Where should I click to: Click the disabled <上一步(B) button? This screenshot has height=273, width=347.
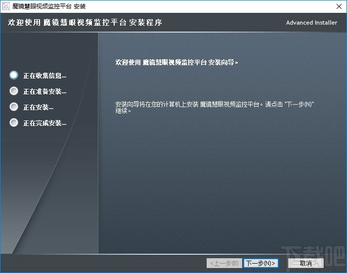224,263
